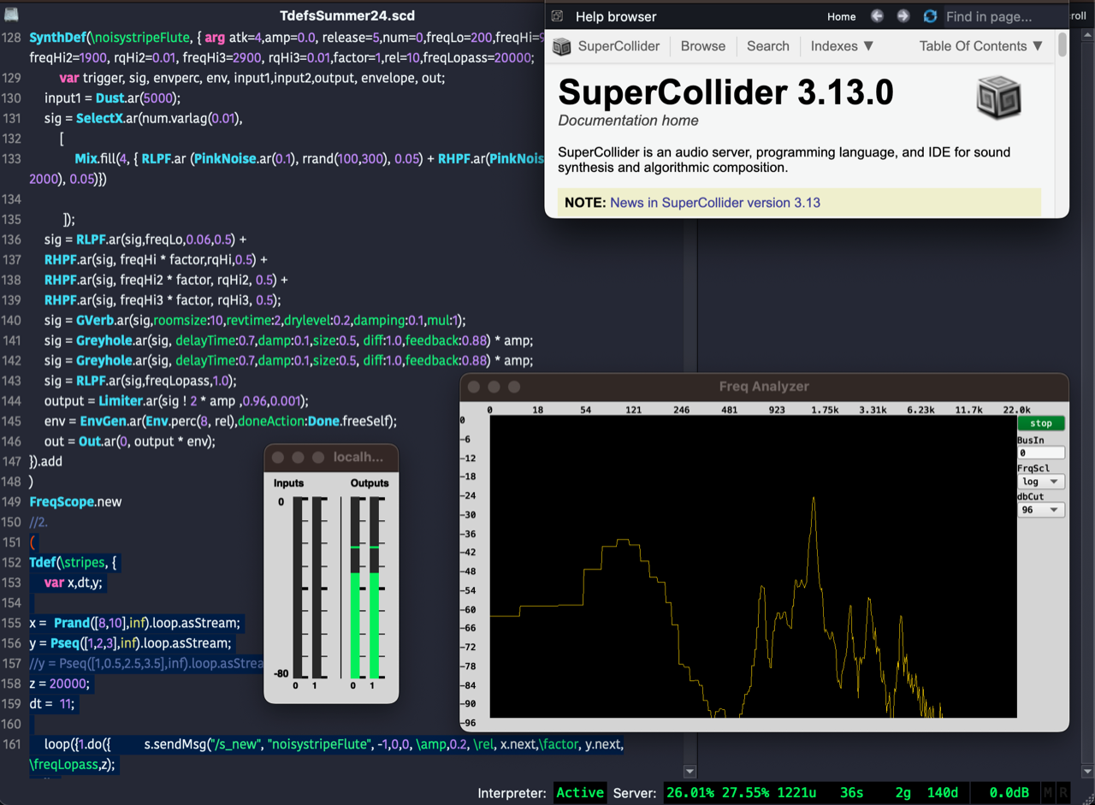Click editor scrollbar down arrow
Screen dimensions: 1095x805
690,772
